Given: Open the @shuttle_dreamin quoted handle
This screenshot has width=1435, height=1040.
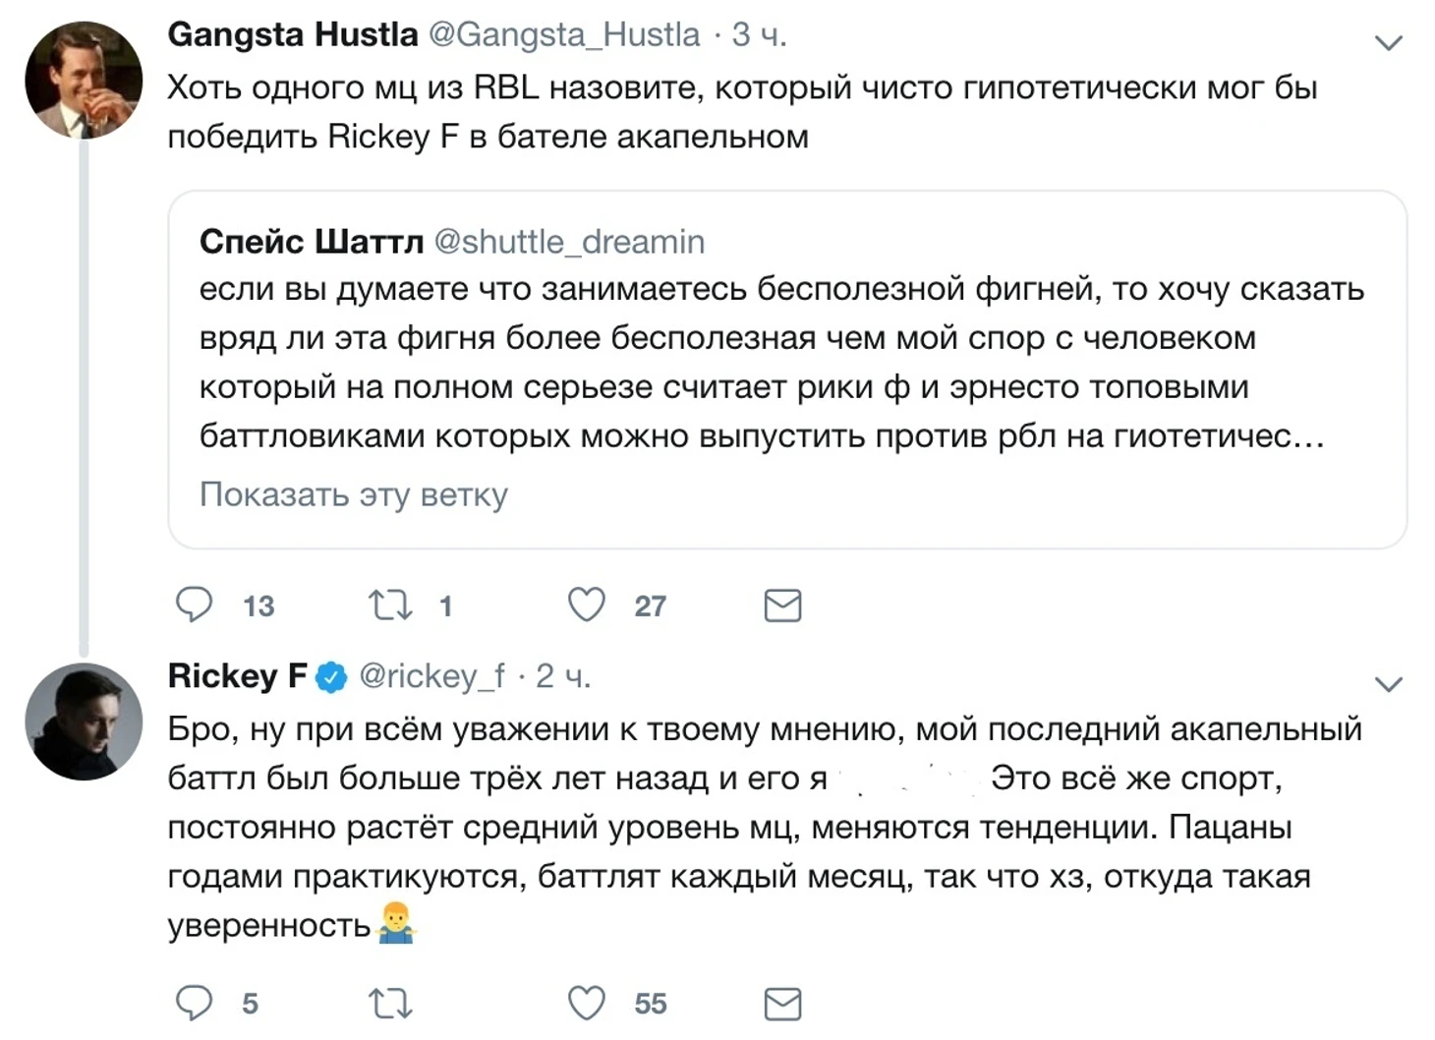Looking at the screenshot, I should 569,242.
